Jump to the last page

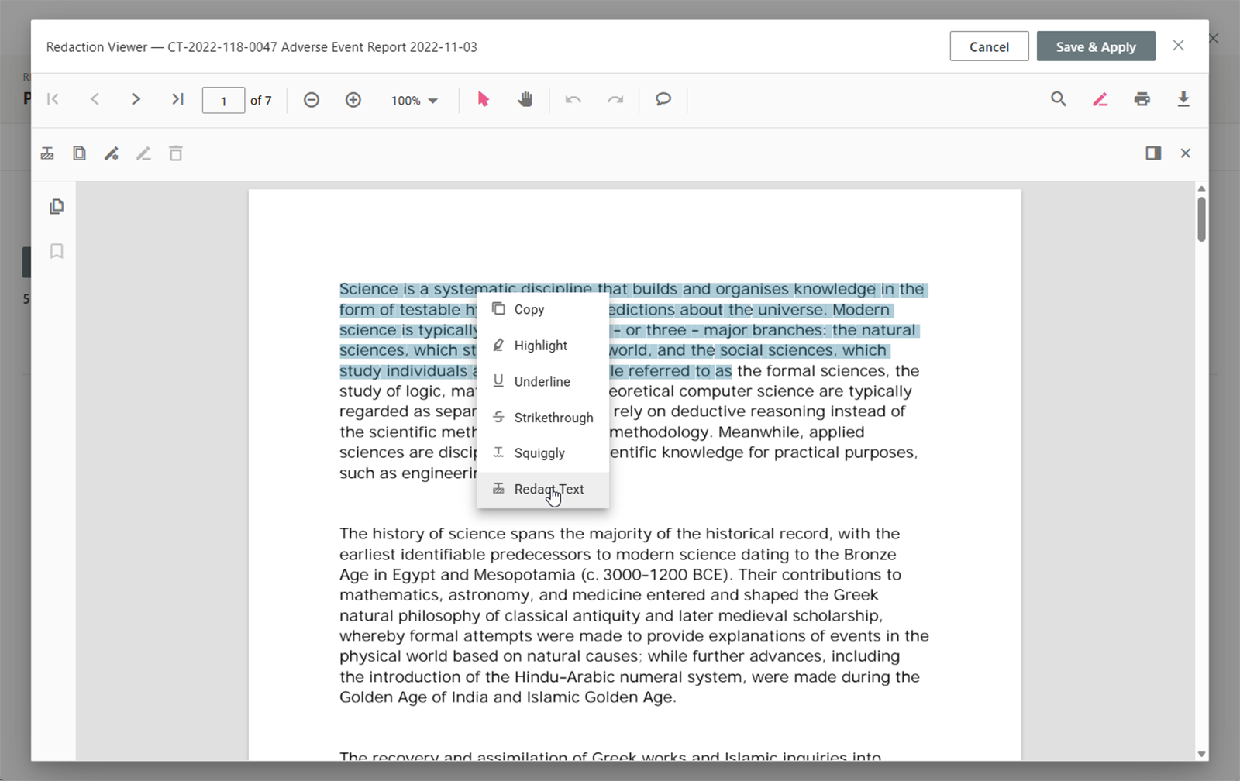coord(177,99)
